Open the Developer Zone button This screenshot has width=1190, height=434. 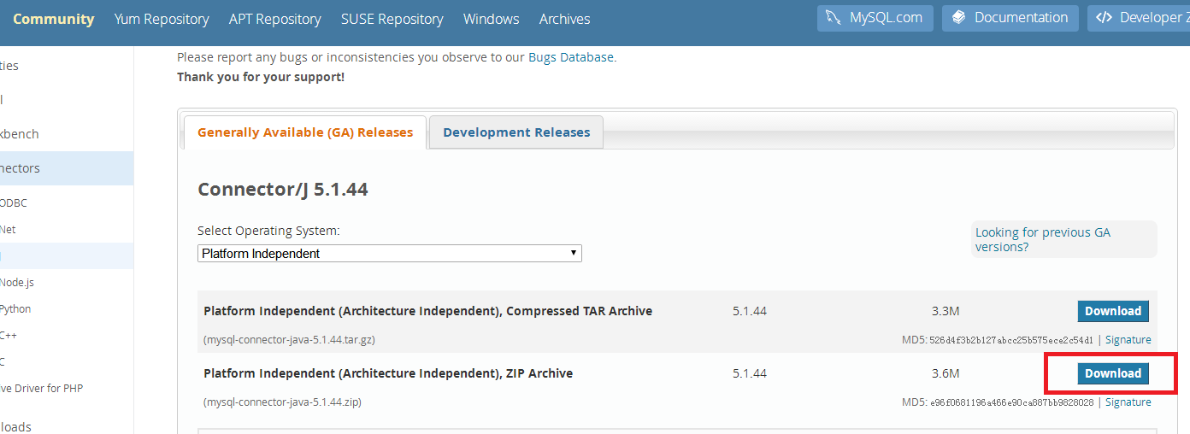point(1139,18)
